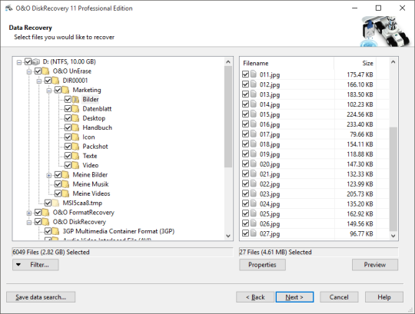Click the folder icon beside DIR00001
Viewport: 415px width, 314px height.
[x=55, y=81]
